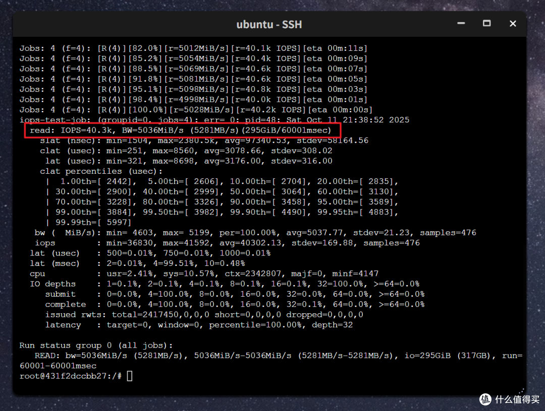Image resolution: width=545 pixels, height=411 pixels.
Task: Click the 70.00th percentile row
Action: pyautogui.click(x=222, y=202)
